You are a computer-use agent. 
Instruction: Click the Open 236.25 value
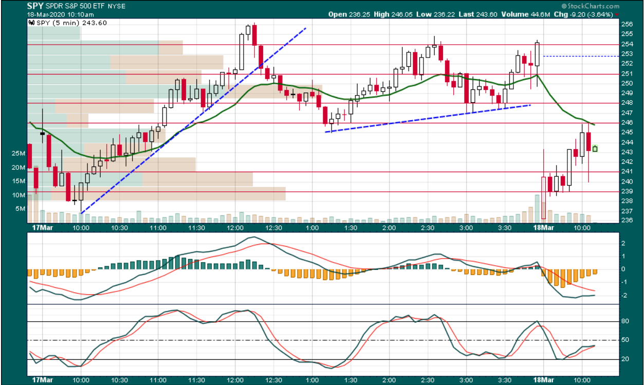tap(350, 14)
